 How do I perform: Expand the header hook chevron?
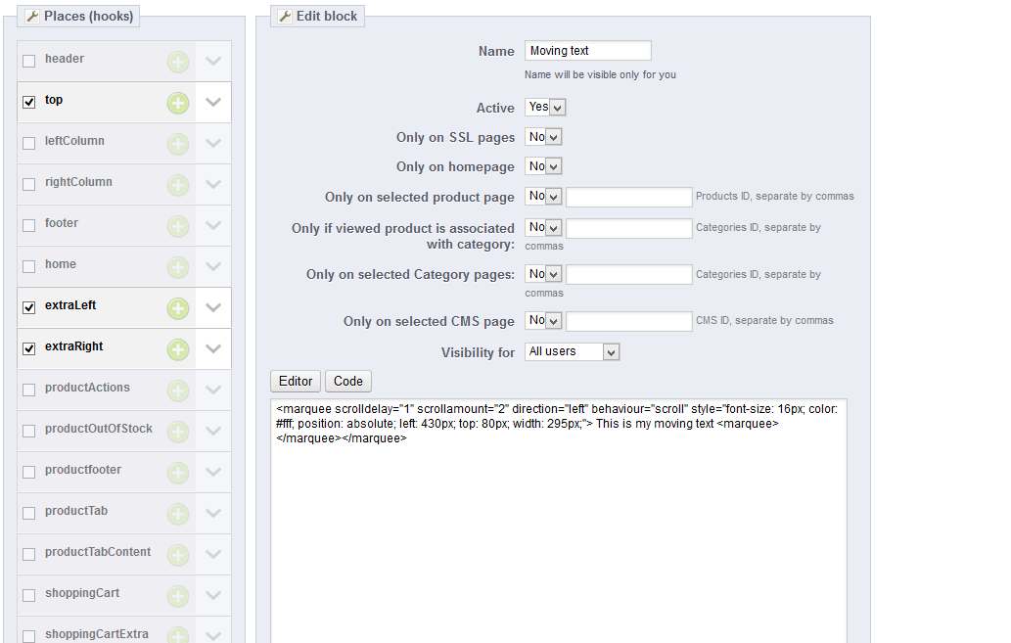coord(212,62)
